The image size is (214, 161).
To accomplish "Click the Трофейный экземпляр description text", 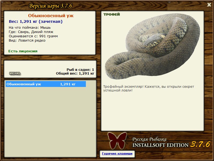I will pos(148,89).
